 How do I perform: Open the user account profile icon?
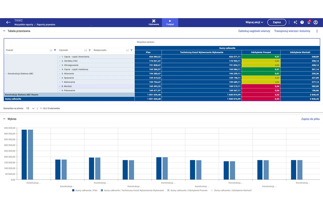point(315,22)
